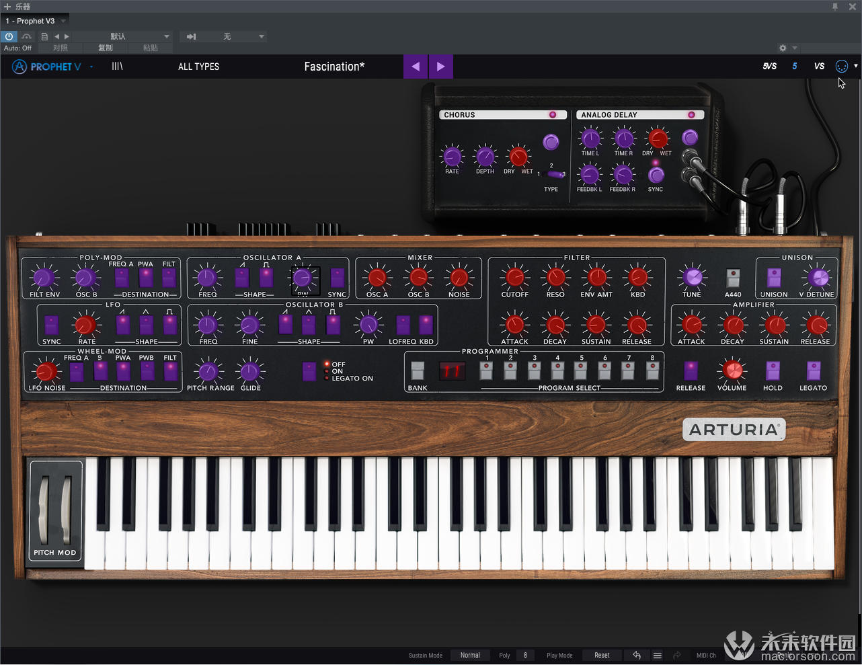Image resolution: width=862 pixels, height=665 pixels.
Task: Click the host previous preset arrow
Action: click(56, 36)
